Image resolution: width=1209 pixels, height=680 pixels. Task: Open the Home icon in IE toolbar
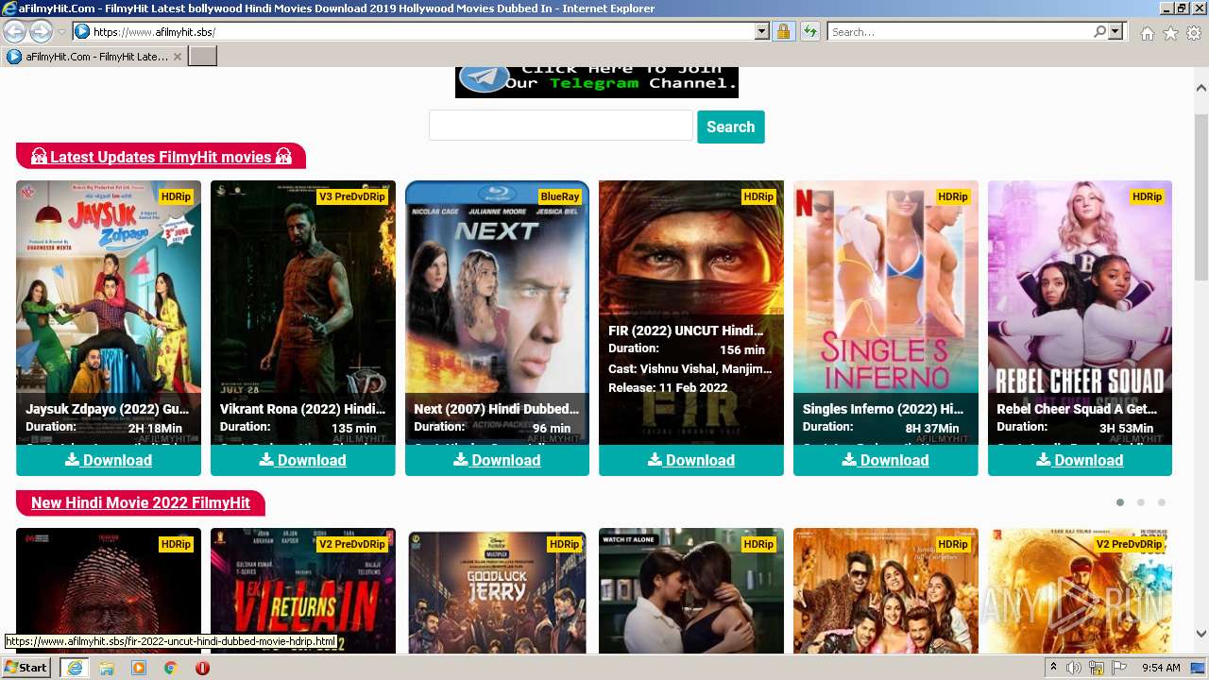[x=1147, y=33]
